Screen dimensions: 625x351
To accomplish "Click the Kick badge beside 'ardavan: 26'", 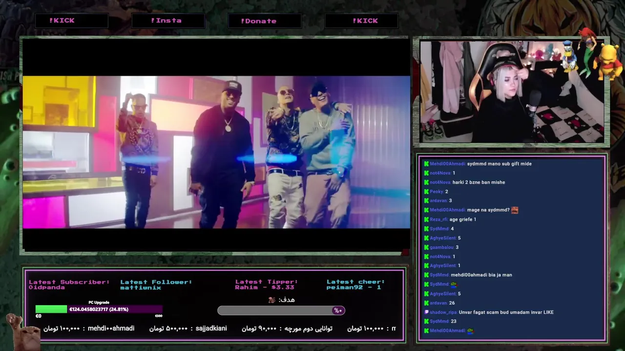I will (426, 303).
